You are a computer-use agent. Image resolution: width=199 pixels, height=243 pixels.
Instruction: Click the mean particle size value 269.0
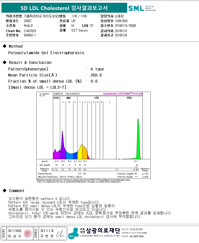96,75
